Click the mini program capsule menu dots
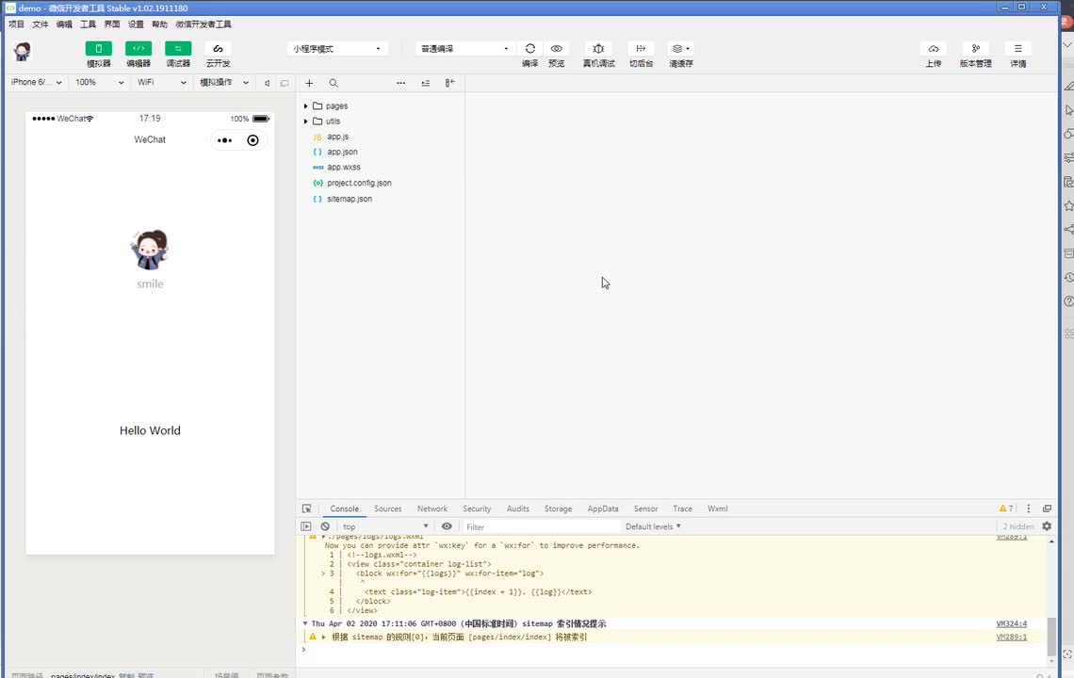Image resolution: width=1074 pixels, height=678 pixels. [224, 140]
